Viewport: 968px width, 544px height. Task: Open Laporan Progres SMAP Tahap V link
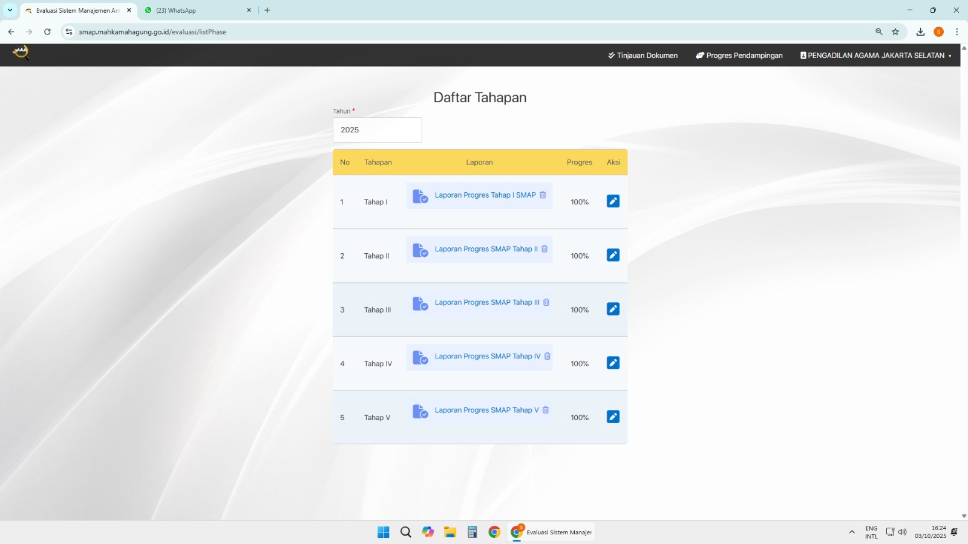pos(486,410)
